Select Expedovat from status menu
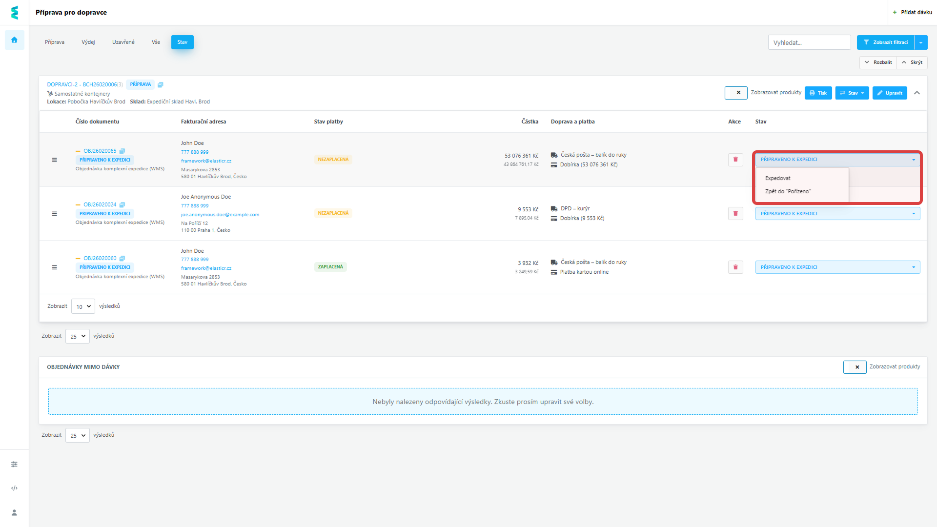Screen dimensions: 937x527 (x=778, y=178)
